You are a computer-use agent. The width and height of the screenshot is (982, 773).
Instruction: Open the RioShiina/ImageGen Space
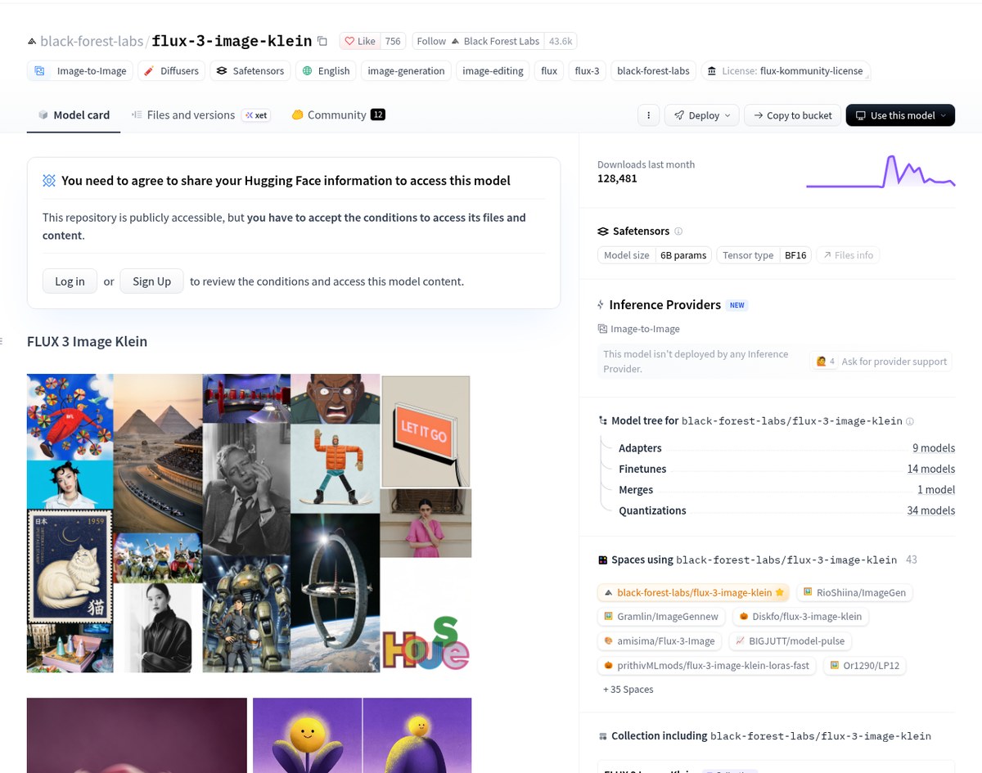[x=855, y=592]
